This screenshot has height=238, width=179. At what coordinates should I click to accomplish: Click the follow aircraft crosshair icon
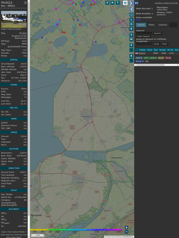(131, 15)
